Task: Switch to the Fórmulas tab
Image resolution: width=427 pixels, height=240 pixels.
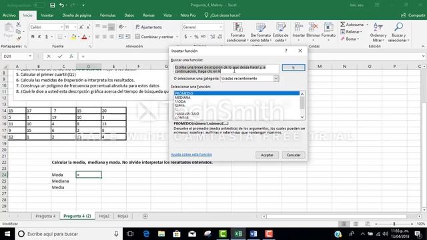Action: (108, 15)
